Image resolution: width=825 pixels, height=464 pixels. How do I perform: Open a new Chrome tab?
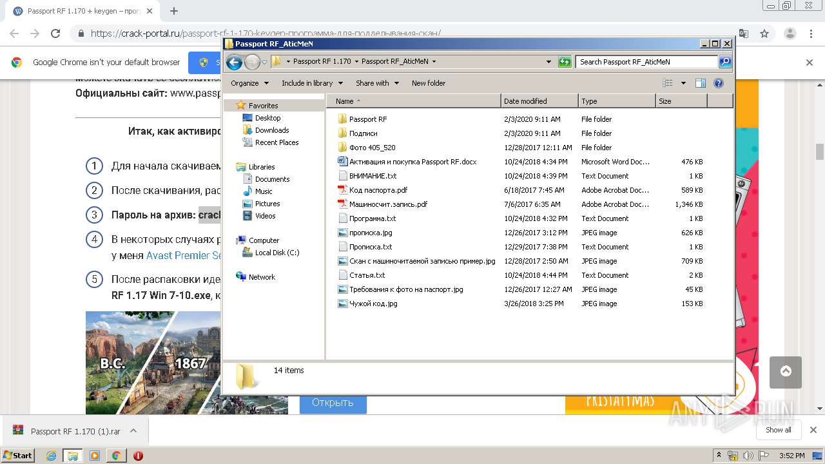tap(174, 11)
